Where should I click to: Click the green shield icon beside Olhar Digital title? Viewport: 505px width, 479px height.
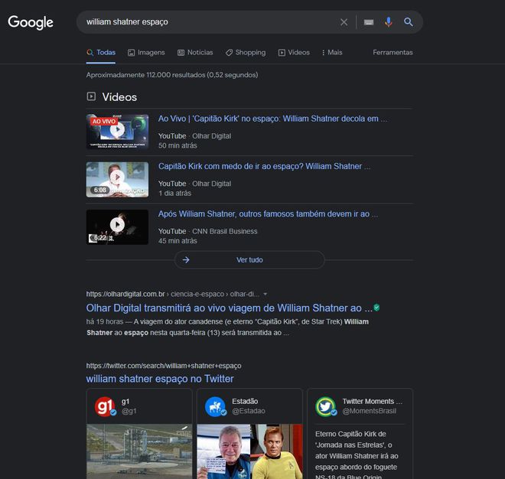coord(376,308)
